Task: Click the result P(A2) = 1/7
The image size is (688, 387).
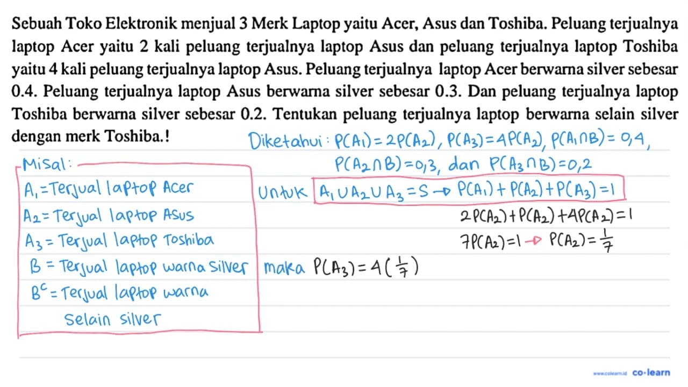Action: pyautogui.click(x=581, y=241)
